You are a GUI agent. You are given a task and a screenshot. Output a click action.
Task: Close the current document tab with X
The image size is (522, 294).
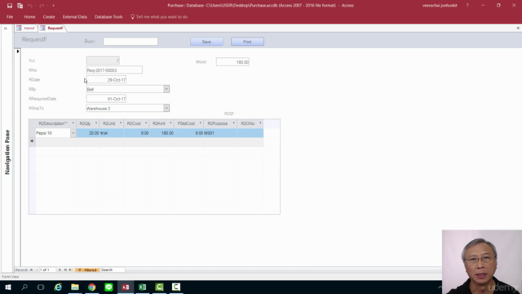tap(518, 29)
